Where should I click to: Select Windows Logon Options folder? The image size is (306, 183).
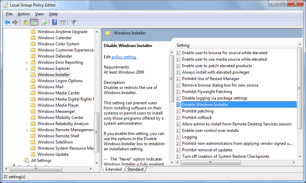[x=60, y=81]
